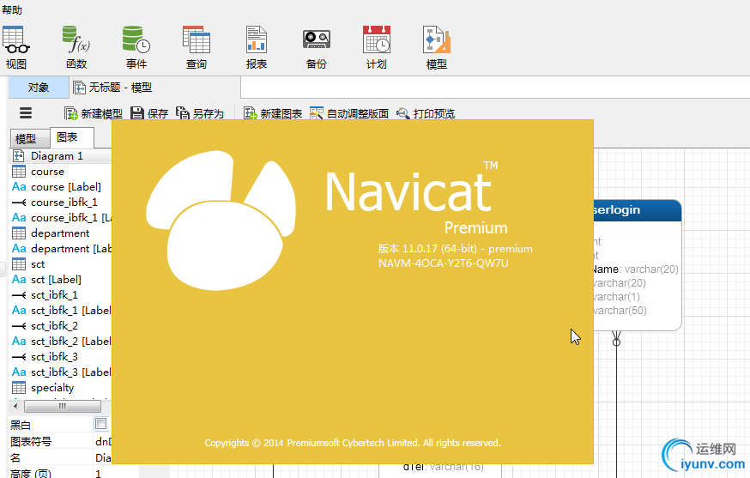
Task: Click 打印预览 print preview button
Action: (426, 113)
